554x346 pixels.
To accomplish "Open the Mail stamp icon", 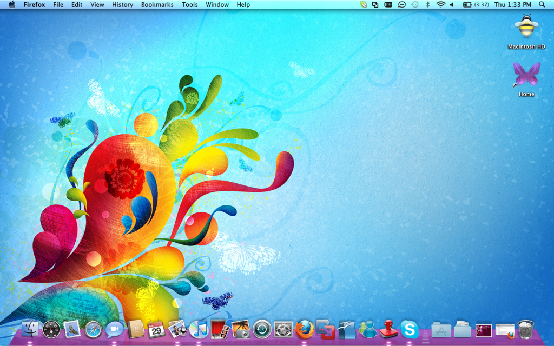I will click(72, 329).
